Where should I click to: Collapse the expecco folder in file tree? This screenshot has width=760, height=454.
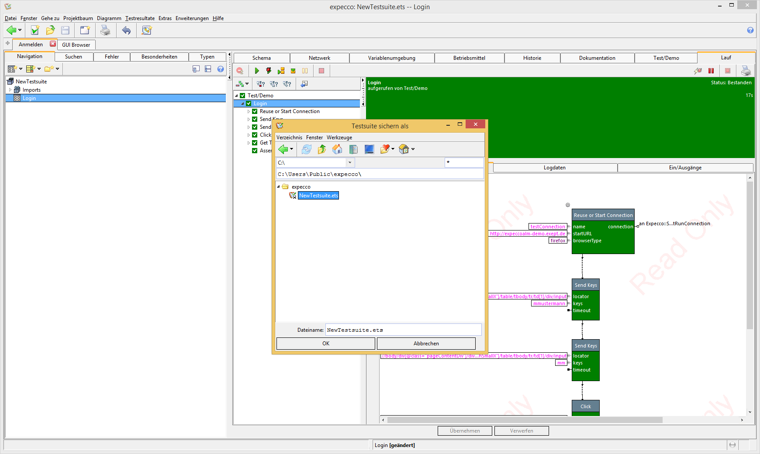pyautogui.click(x=279, y=187)
